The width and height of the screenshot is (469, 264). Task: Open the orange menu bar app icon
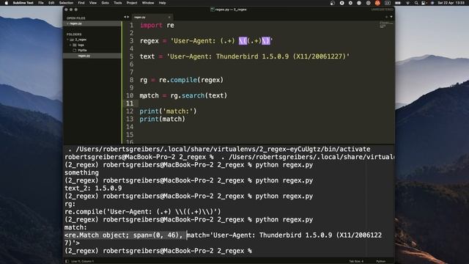coord(377,3)
